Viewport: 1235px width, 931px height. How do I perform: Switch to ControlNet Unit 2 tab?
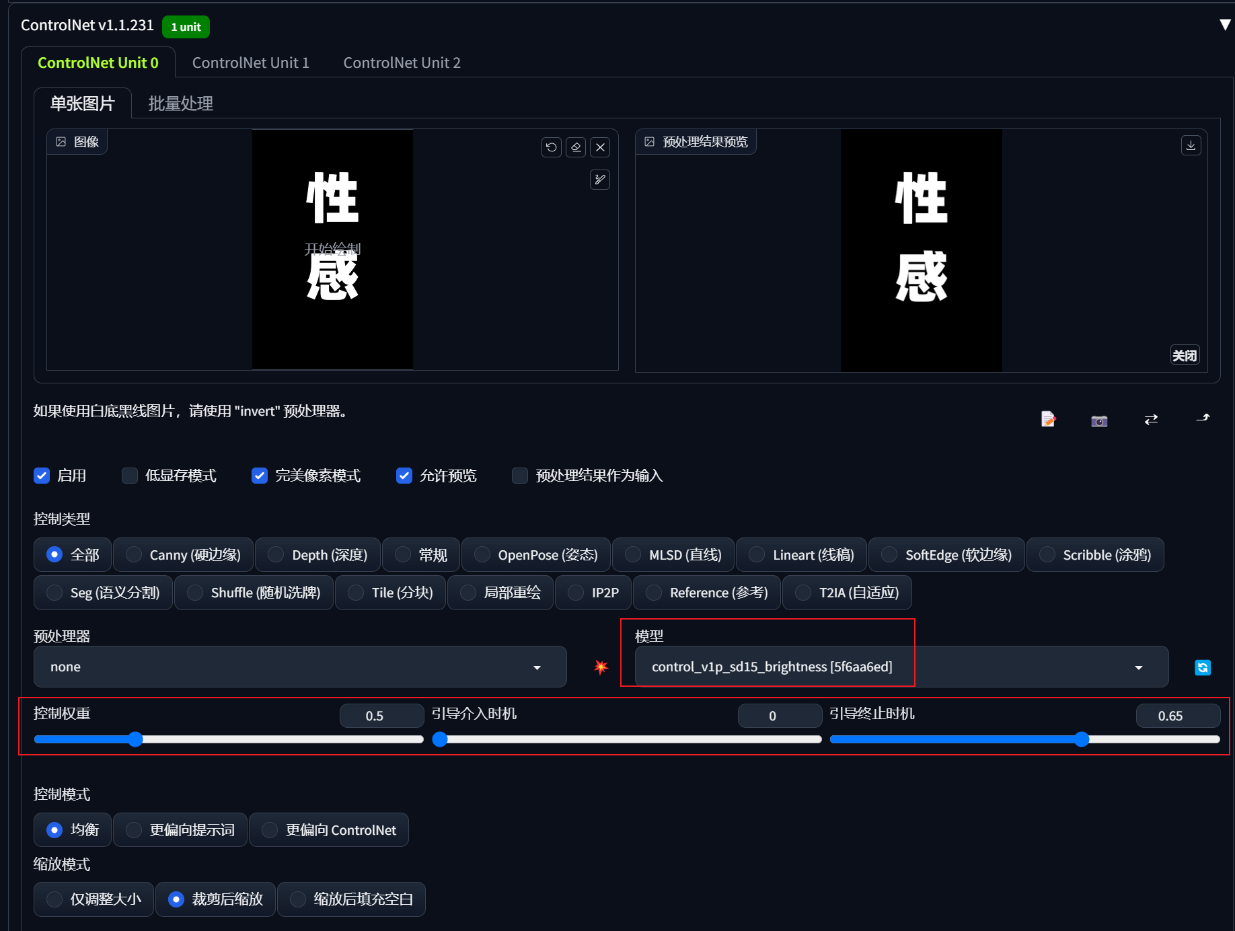(x=402, y=63)
